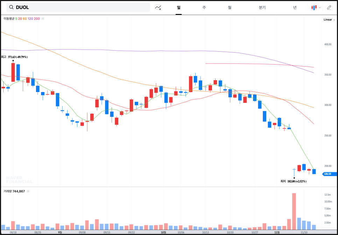Screen dimensions: 338x235
Task: Click the candlestick chart type icon
Action: click(x=314, y=7)
